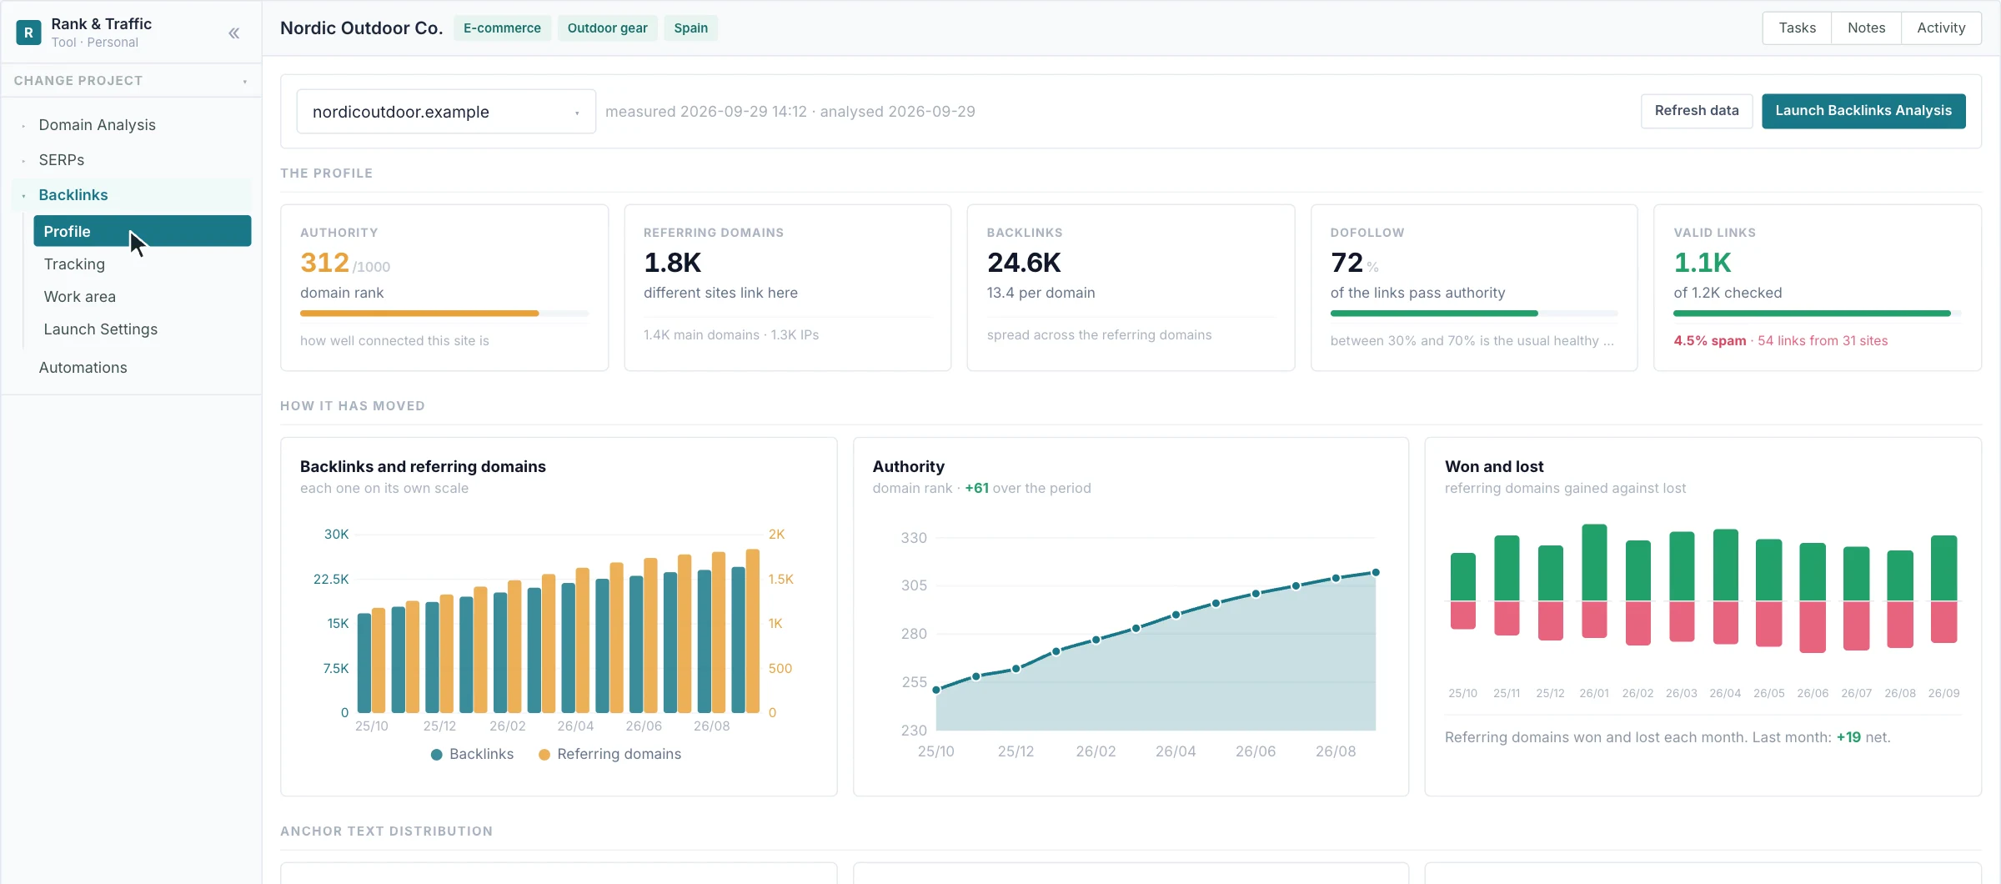Go to Work area in sidebar
Screen dimensions: 2001x884
coord(79,297)
